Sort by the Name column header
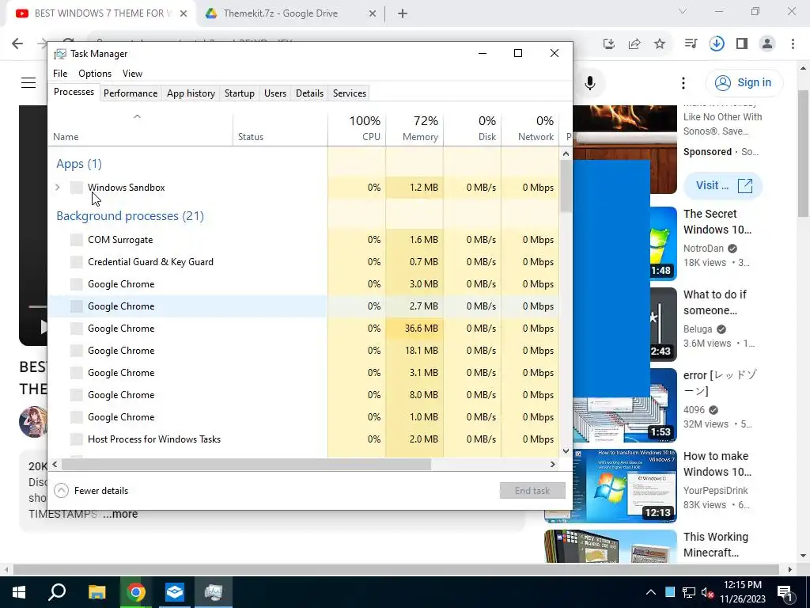This screenshot has width=810, height=608. pyautogui.click(x=141, y=129)
